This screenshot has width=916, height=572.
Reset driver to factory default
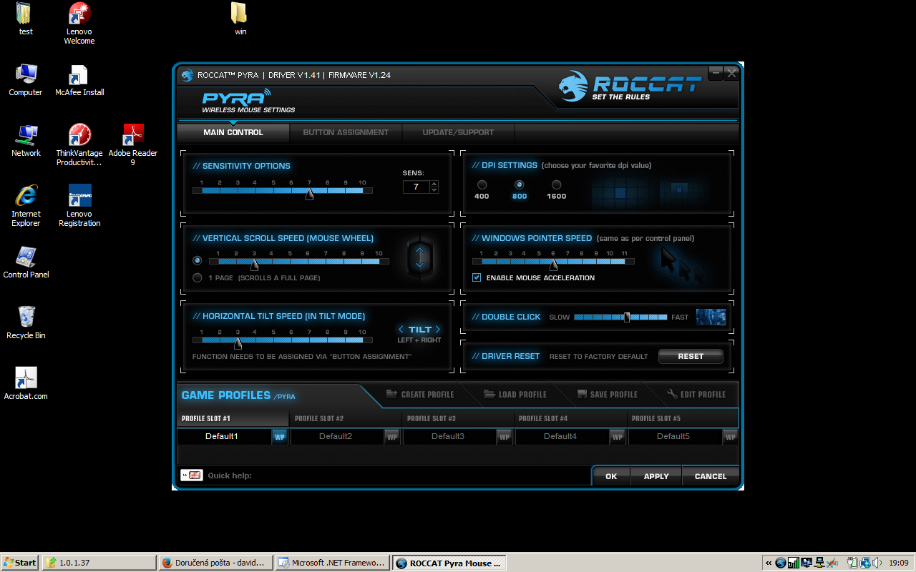click(x=691, y=356)
